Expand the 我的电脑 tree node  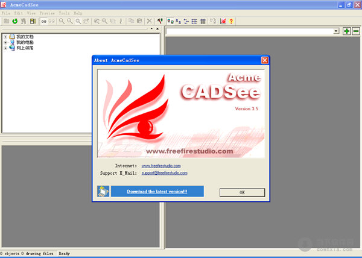(5, 42)
